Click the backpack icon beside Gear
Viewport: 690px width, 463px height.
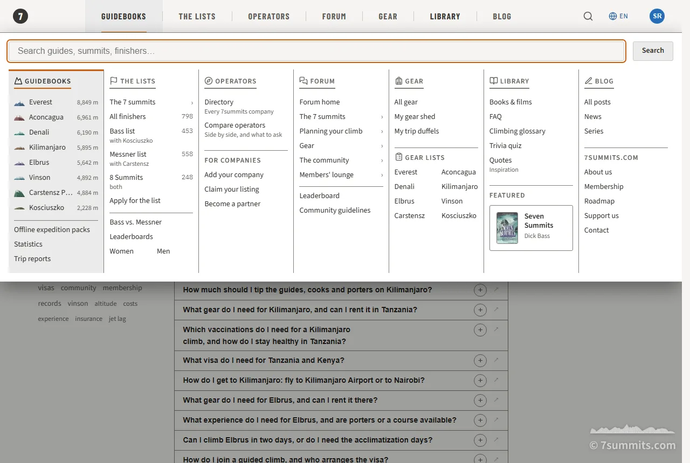click(399, 81)
